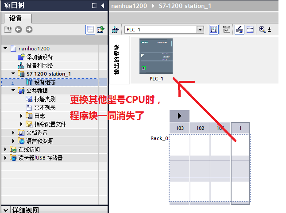The width and height of the screenshot is (286, 213).
Task: Toggle show module labels icon
Action: (x=213, y=29)
